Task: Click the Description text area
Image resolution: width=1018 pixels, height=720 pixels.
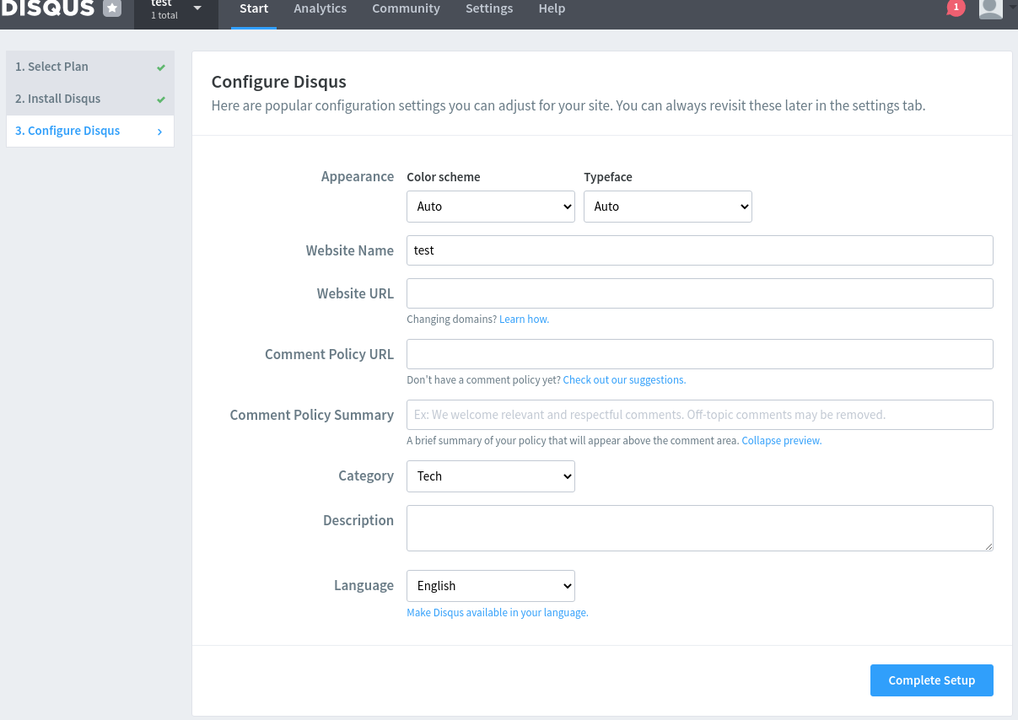Action: click(x=700, y=529)
